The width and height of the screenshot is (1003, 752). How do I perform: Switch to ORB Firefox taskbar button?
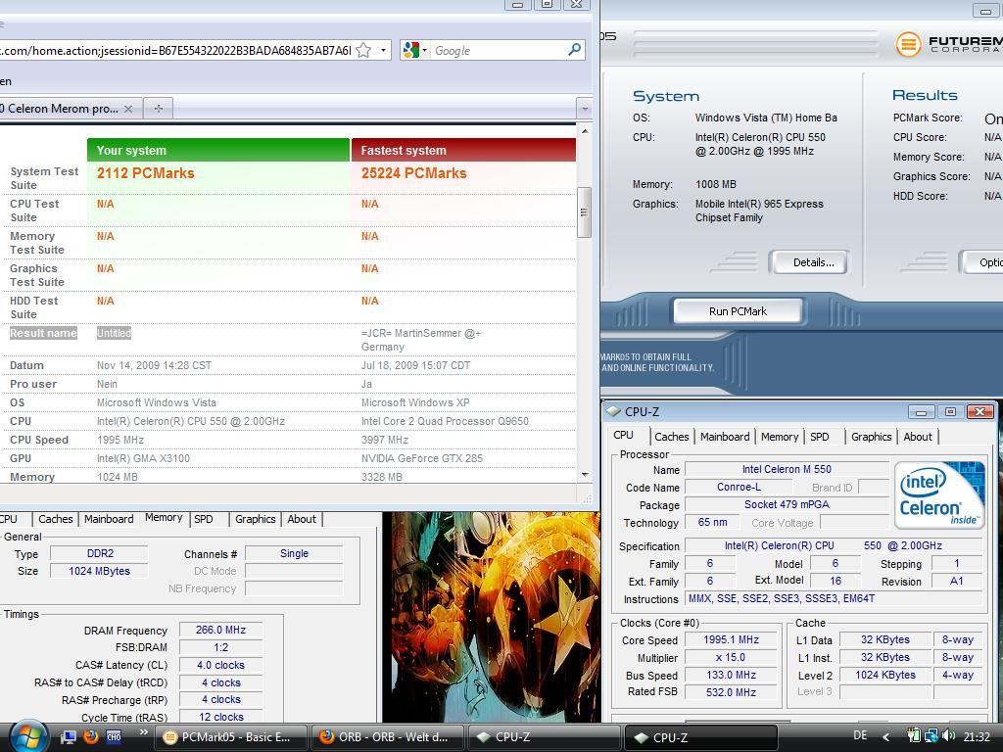click(388, 737)
